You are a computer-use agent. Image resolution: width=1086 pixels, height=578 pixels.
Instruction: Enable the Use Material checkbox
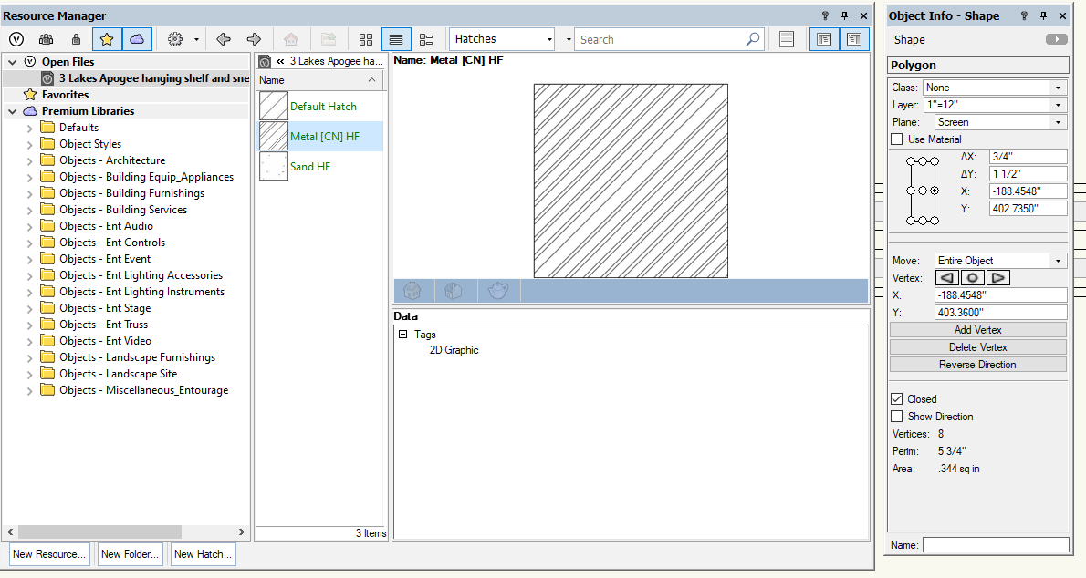point(897,139)
